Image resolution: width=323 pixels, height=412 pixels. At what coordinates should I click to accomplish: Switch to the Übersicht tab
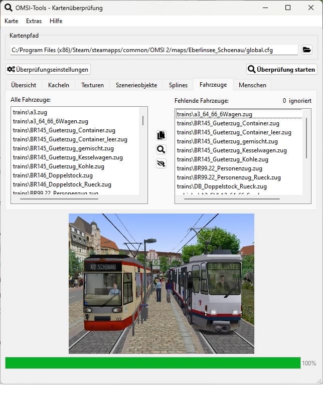[x=24, y=85]
